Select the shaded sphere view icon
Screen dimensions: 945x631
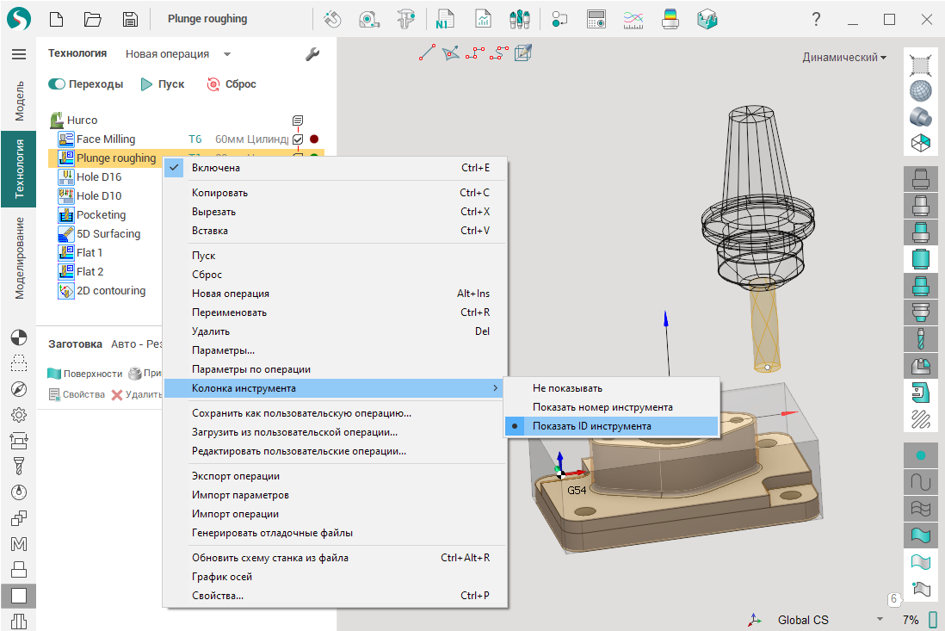[921, 90]
